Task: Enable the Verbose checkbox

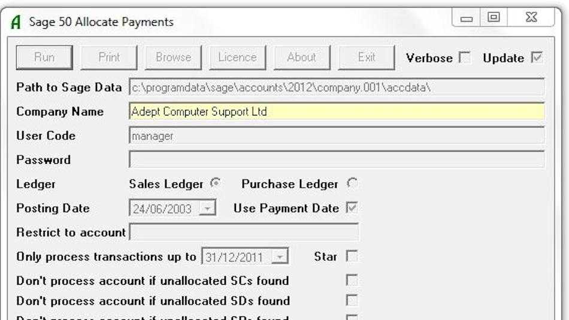Action: [465, 57]
